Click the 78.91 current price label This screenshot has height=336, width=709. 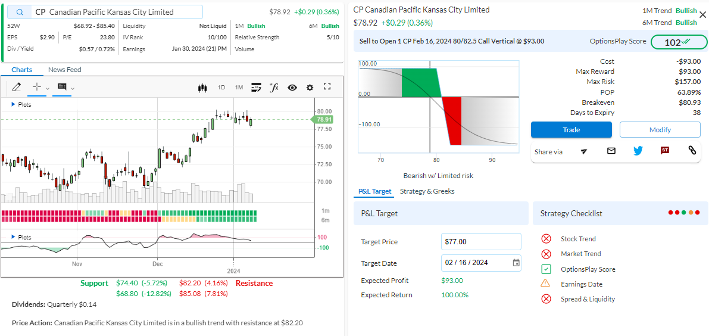[323, 119]
